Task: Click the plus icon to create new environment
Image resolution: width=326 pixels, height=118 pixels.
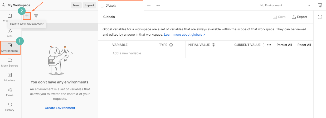Action: point(27,16)
